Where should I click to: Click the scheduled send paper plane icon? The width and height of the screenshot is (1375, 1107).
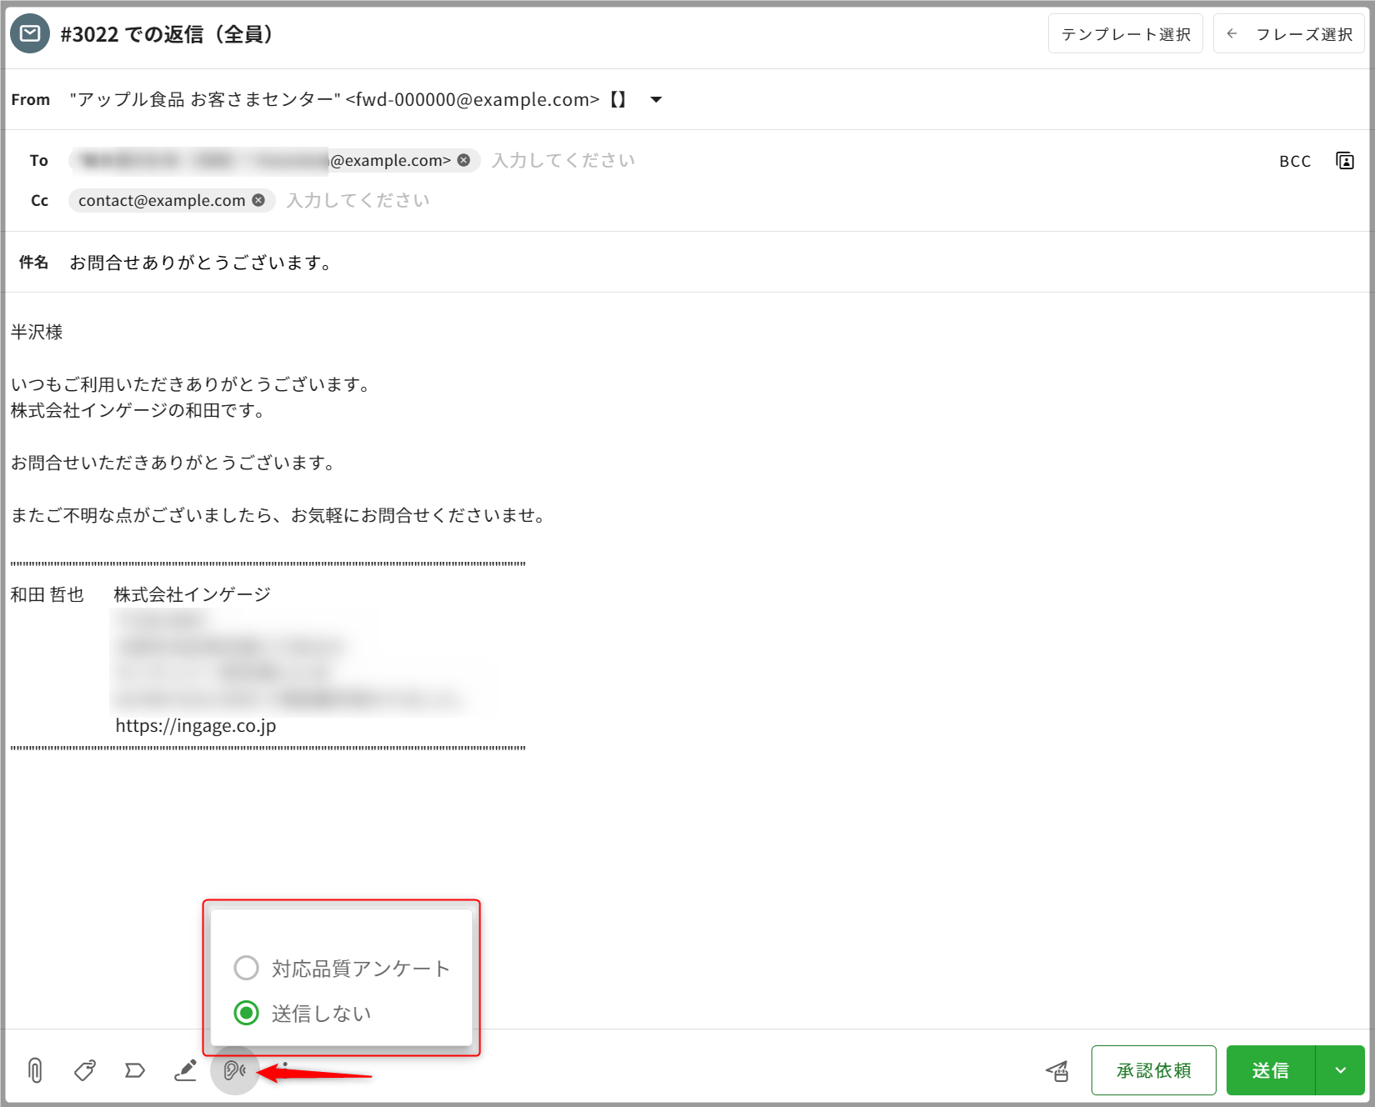1057,1071
